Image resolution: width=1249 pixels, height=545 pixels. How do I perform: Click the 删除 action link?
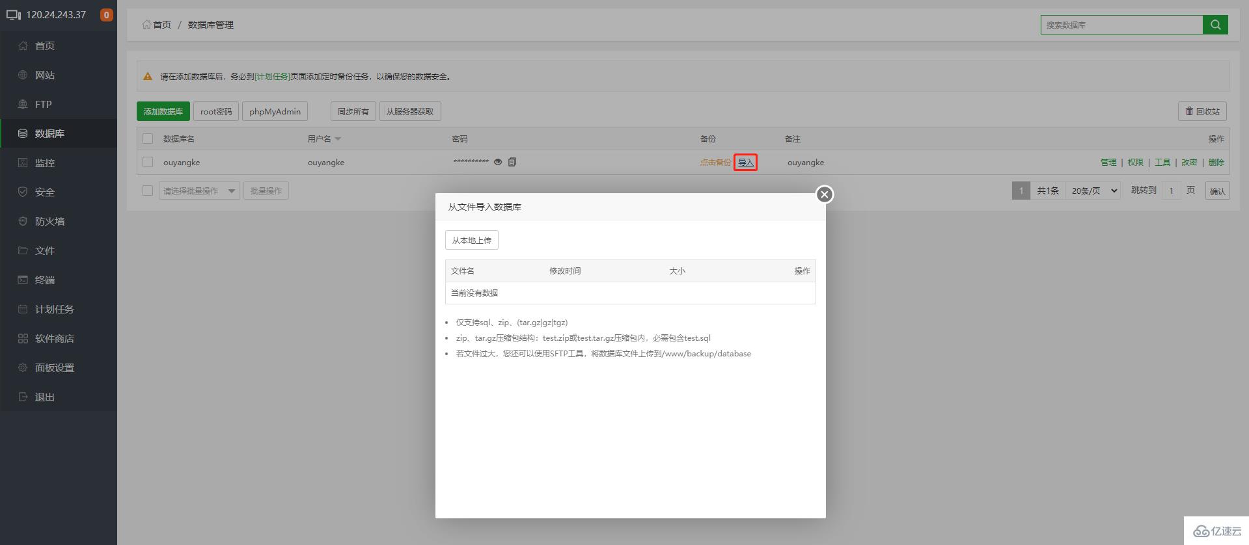(x=1216, y=163)
